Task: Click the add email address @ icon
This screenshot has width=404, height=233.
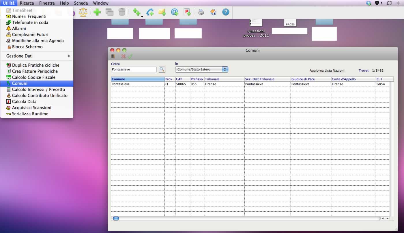Action: coord(174,12)
